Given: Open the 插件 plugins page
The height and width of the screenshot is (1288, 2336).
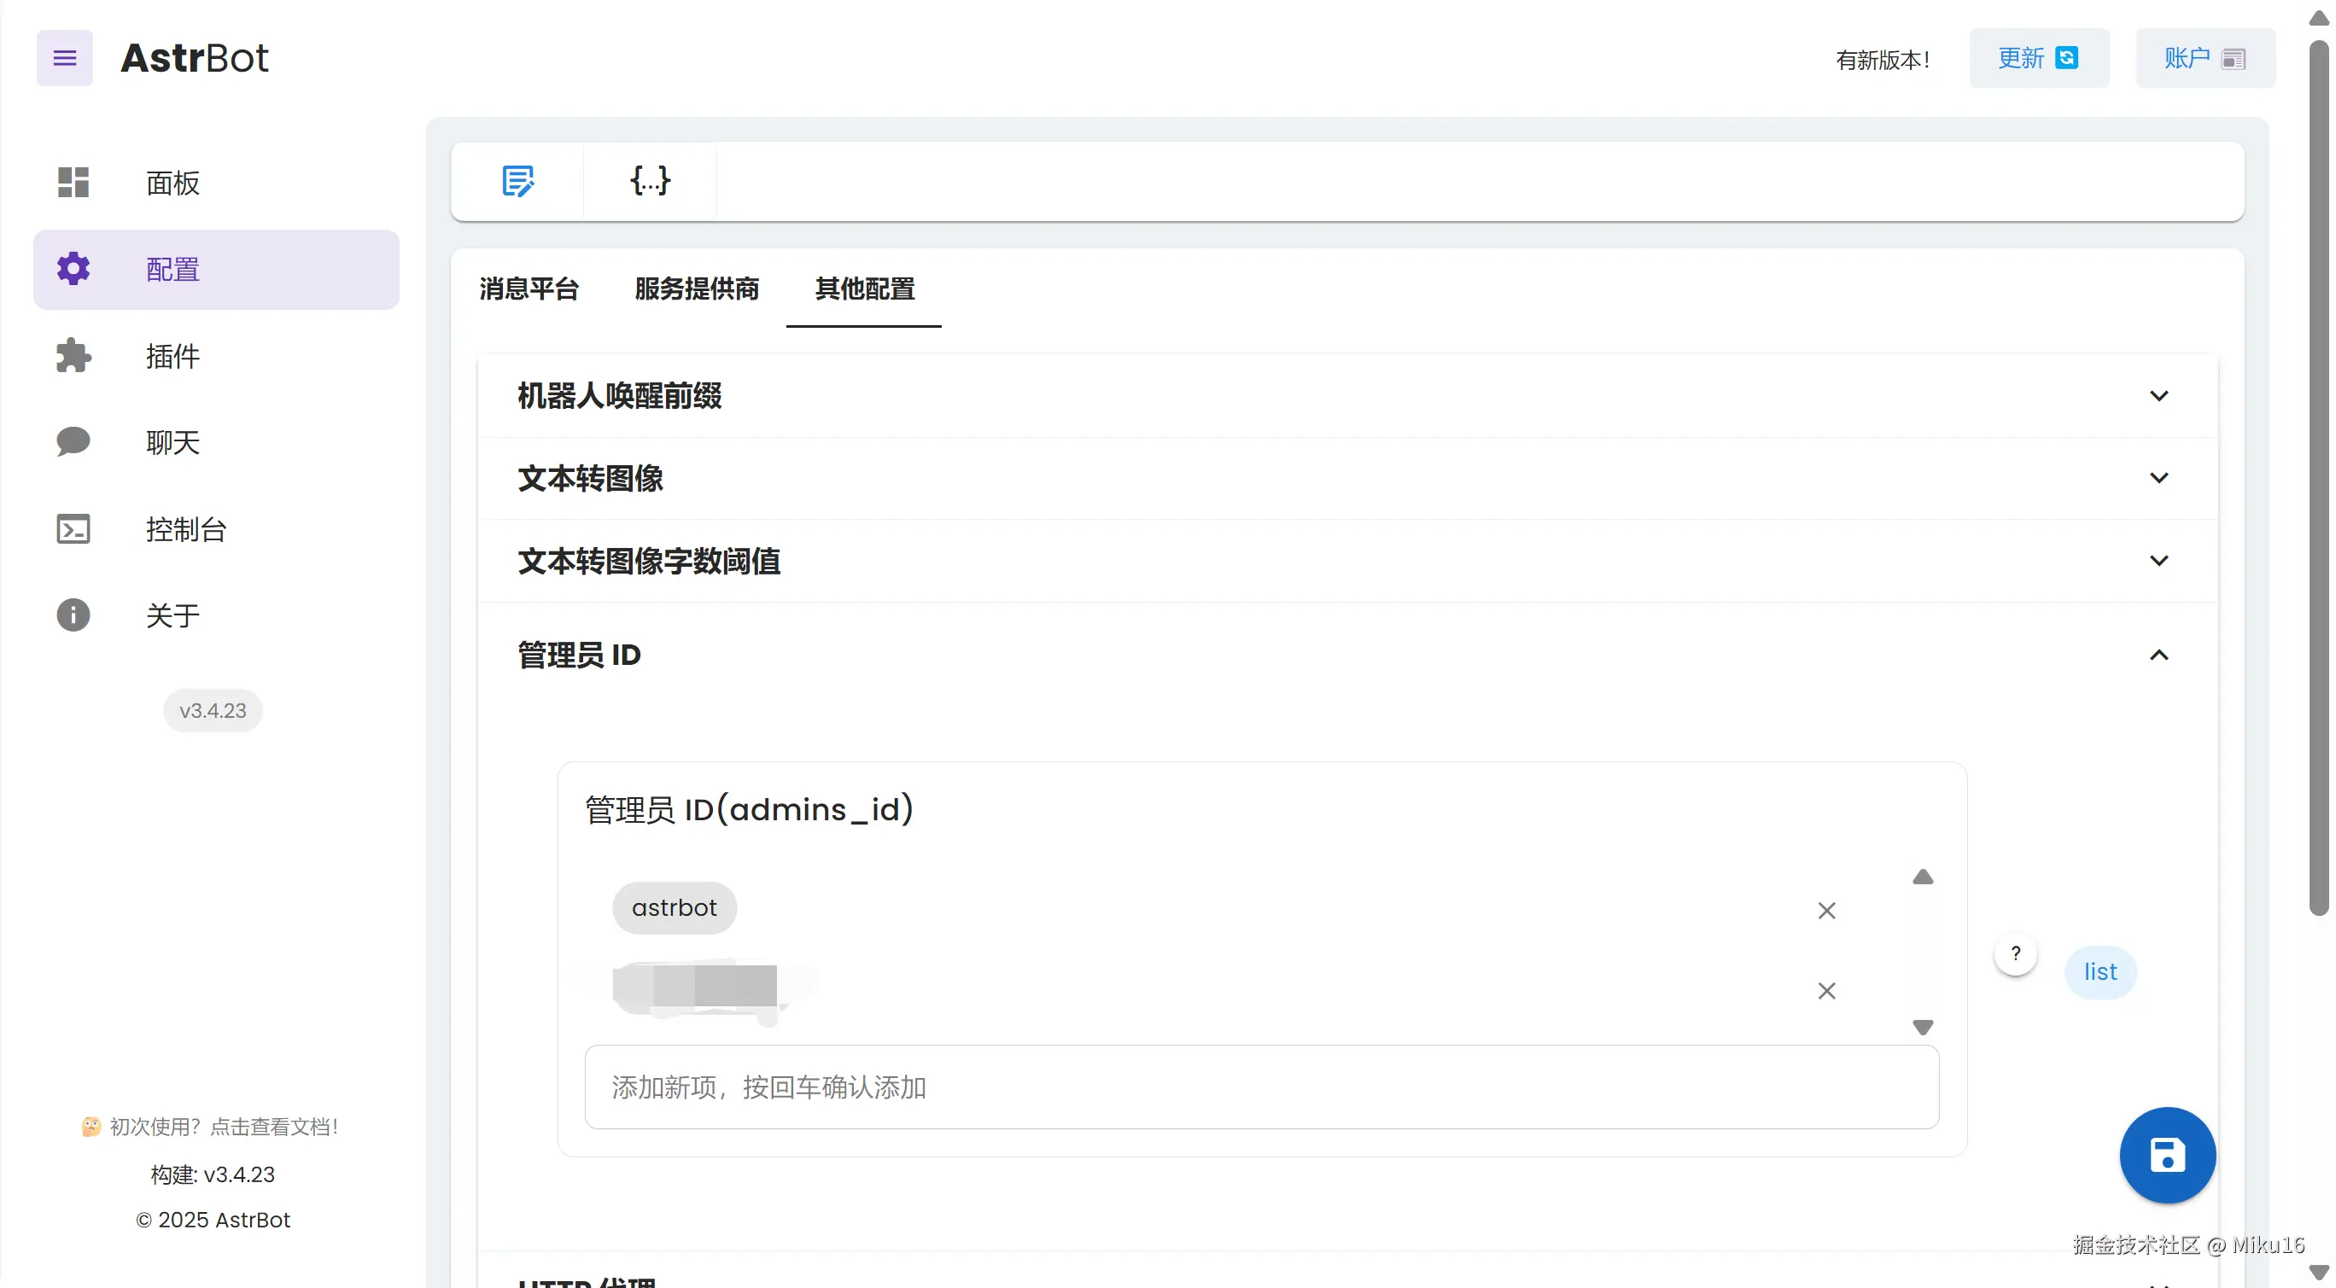Looking at the screenshot, I should click(x=172, y=356).
